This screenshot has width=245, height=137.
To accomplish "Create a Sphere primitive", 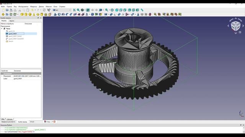I will tap(30, 14).
